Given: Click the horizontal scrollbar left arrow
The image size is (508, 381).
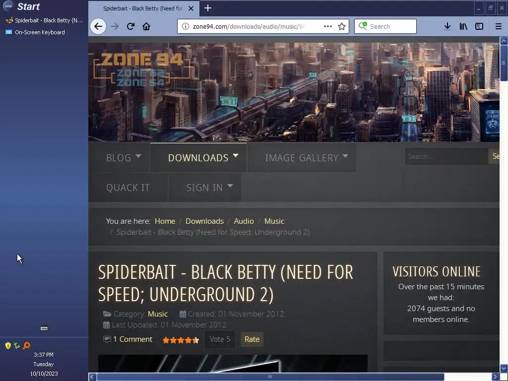Looking at the screenshot, I should tap(92, 377).
